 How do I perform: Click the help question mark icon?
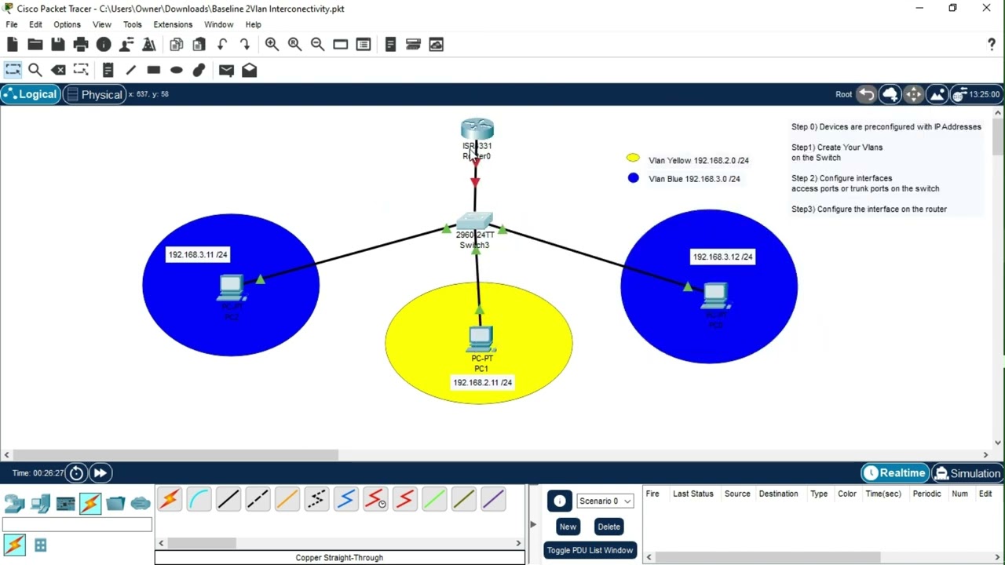pos(992,45)
